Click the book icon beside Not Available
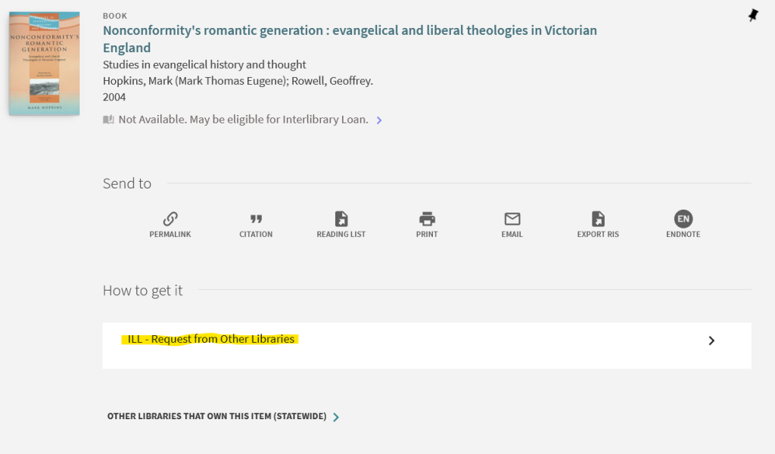775x454 pixels. pos(108,120)
